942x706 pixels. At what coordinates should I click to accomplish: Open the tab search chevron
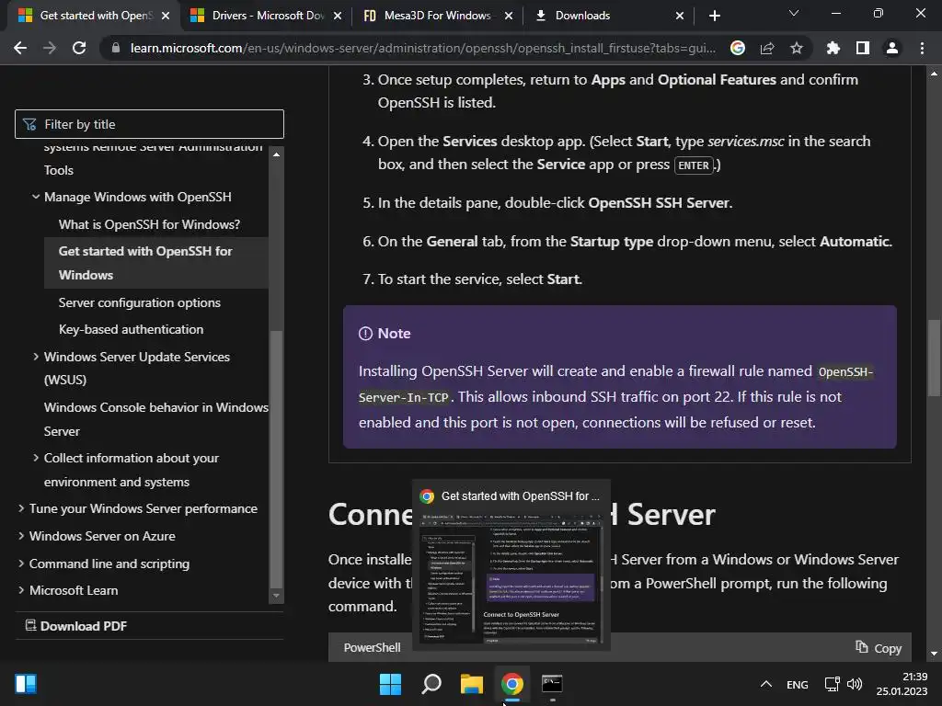[794, 13]
